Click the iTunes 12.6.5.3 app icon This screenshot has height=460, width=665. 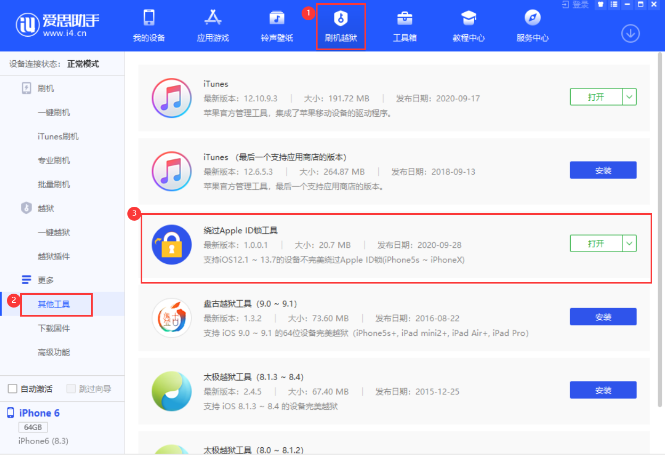pos(172,172)
